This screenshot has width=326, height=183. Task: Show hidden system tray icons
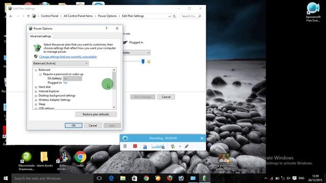pos(266,178)
